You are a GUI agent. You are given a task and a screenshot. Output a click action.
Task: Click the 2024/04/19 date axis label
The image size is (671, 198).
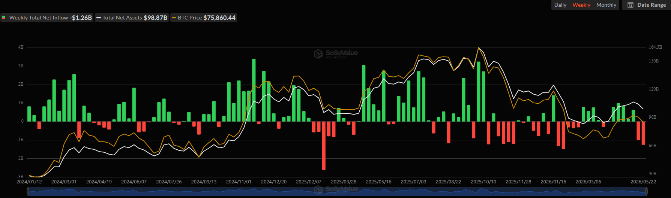(99, 182)
